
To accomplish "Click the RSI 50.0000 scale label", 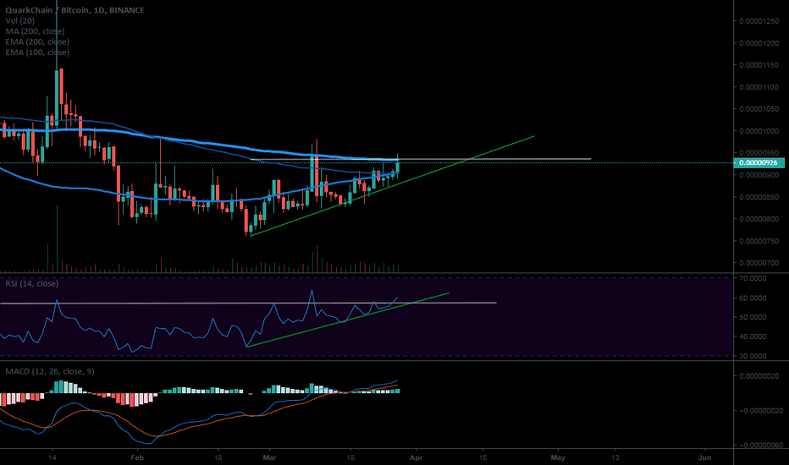I will click(753, 317).
